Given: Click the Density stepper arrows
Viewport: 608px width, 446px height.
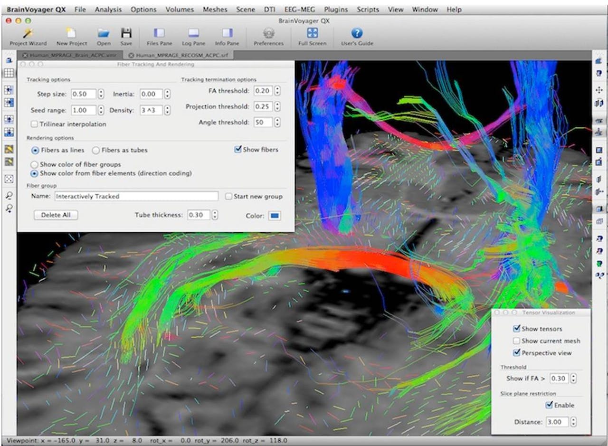Looking at the screenshot, I should tap(167, 110).
